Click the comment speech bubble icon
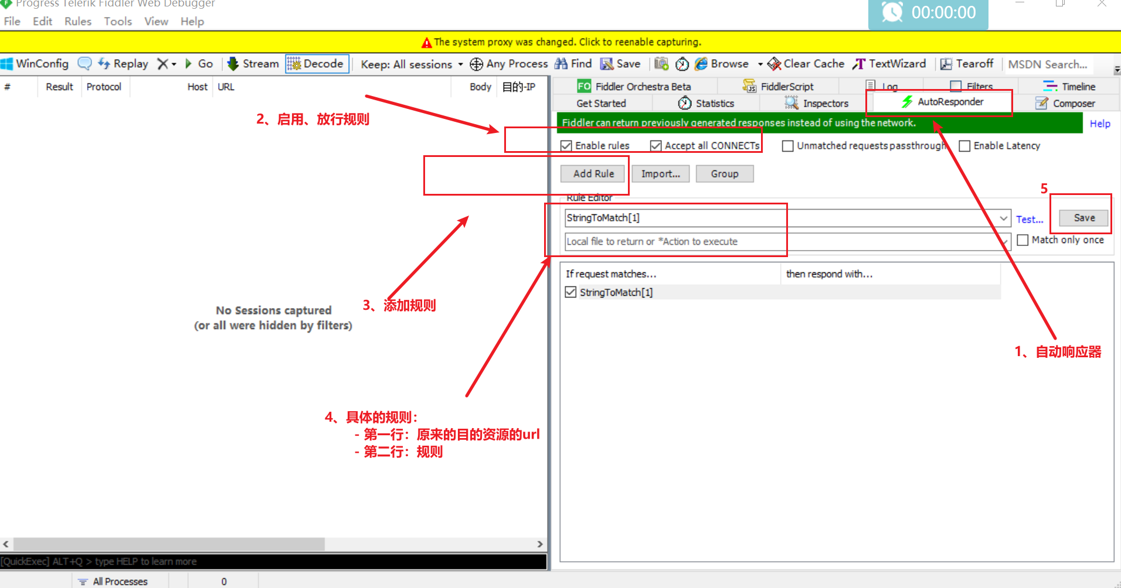Screen dimensions: 1121x588 click(84, 64)
